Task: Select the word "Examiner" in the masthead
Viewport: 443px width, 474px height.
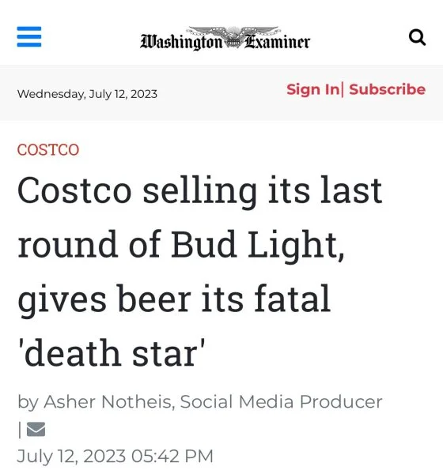Action: [x=277, y=42]
